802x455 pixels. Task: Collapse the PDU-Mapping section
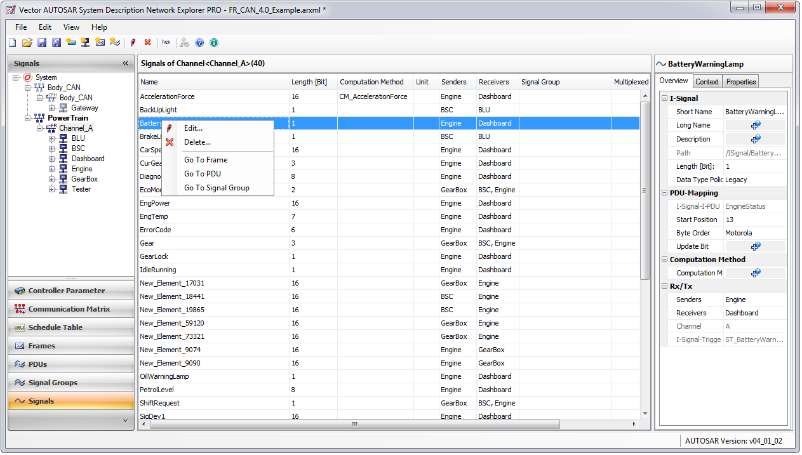[x=664, y=192]
